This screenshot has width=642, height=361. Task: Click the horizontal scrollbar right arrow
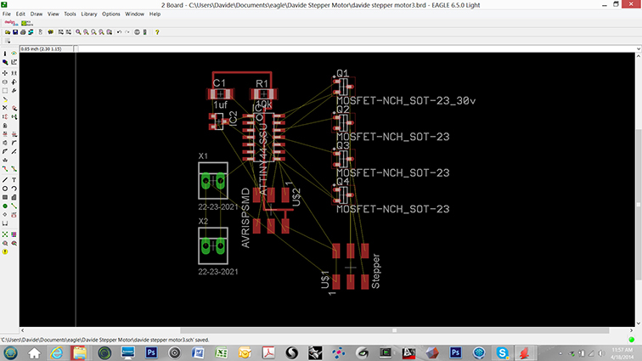631,330
